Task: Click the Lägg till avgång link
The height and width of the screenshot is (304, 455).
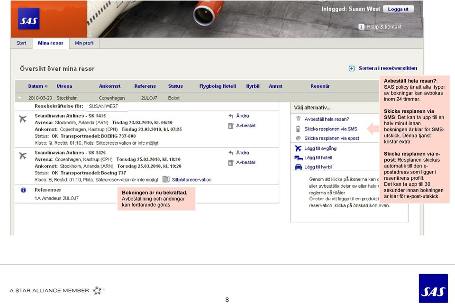Action: 320,148
